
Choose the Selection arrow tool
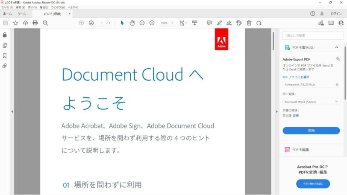(x=122, y=23)
